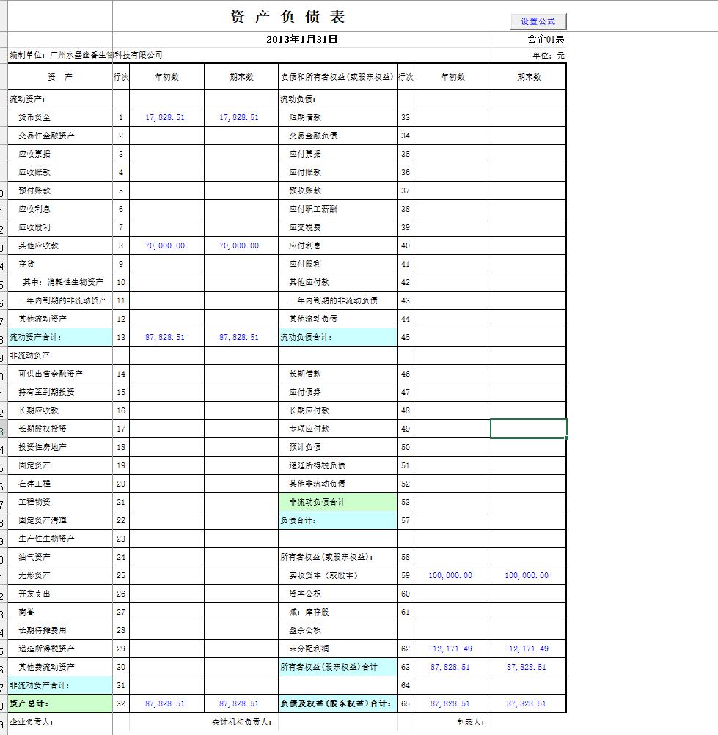
Task: Click 其他应收款 年初数 cell showing 70,000.00
Action: point(166,245)
